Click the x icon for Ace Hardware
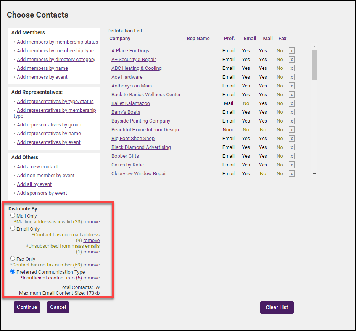The height and width of the screenshot is (331, 356). pos(292,77)
